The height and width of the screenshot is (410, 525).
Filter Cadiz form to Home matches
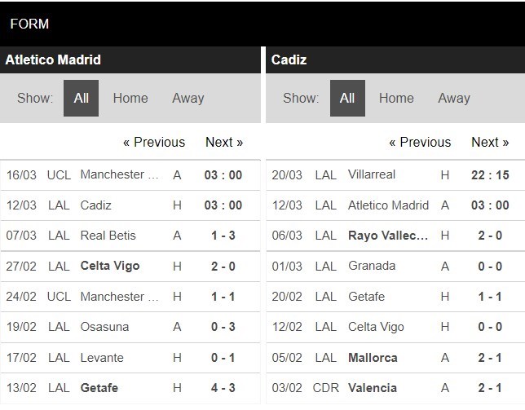point(396,98)
